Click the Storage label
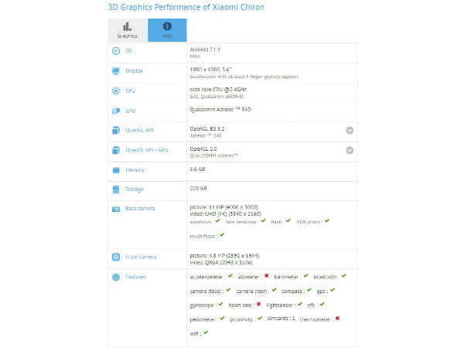The height and width of the screenshot is (348, 464). coord(135,189)
